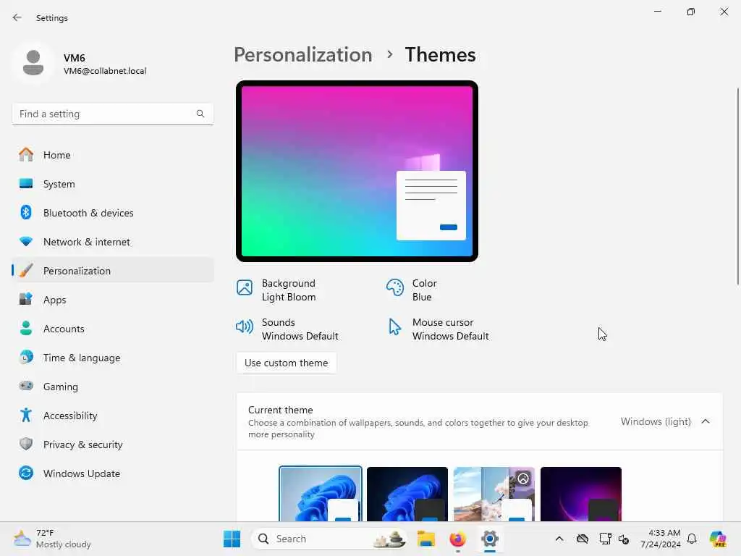Open System settings
The width and height of the screenshot is (741, 556).
click(112, 184)
